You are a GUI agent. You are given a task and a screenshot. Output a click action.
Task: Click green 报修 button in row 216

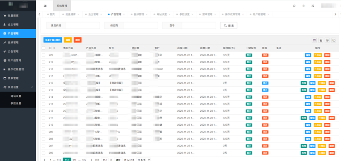click(x=304, y=83)
